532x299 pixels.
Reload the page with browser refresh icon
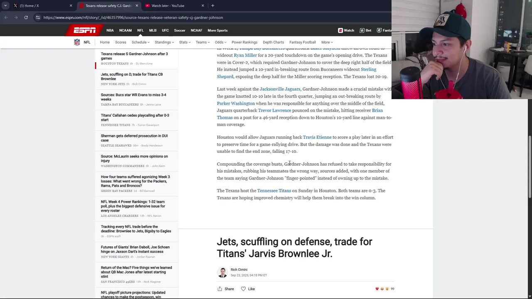[26, 17]
